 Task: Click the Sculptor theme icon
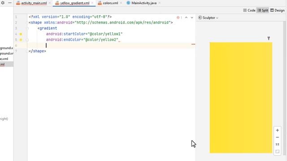pos(200,17)
